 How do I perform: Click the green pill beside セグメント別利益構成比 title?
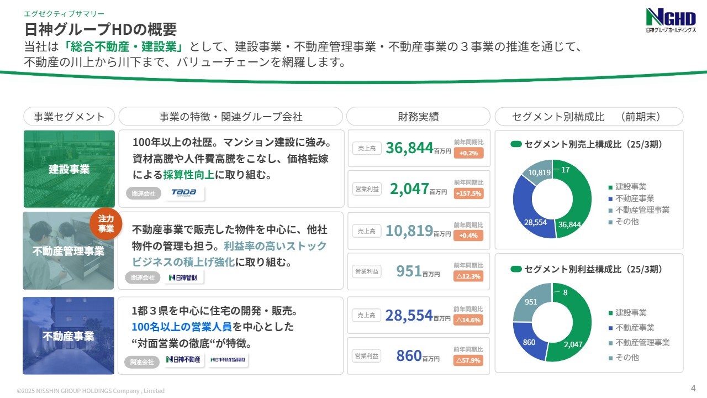(x=516, y=269)
